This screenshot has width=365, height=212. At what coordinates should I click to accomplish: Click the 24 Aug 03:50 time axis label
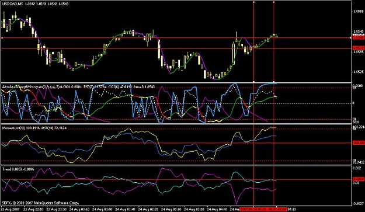193,209
